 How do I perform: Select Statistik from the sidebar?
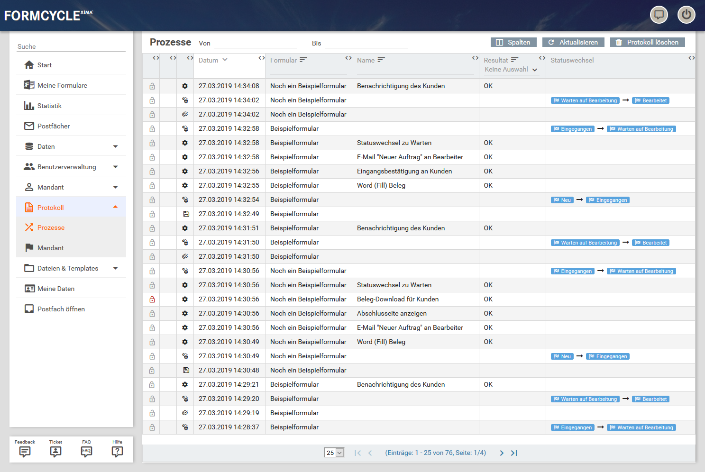click(x=49, y=106)
